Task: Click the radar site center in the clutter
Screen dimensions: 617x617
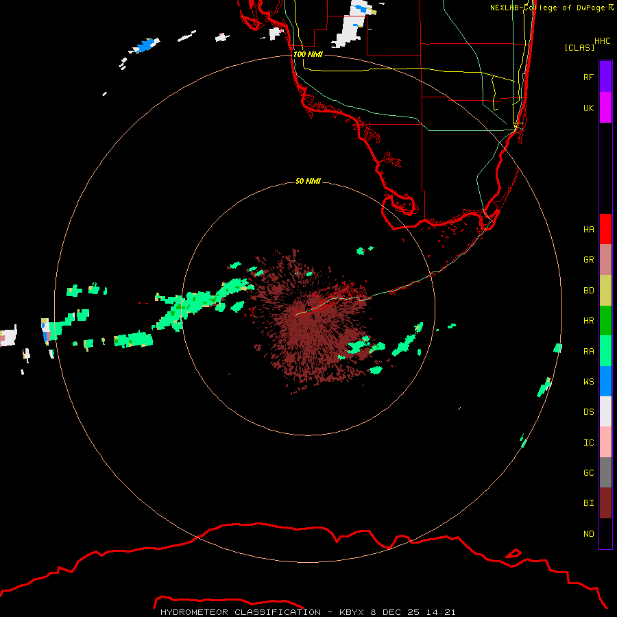Action: (308, 308)
